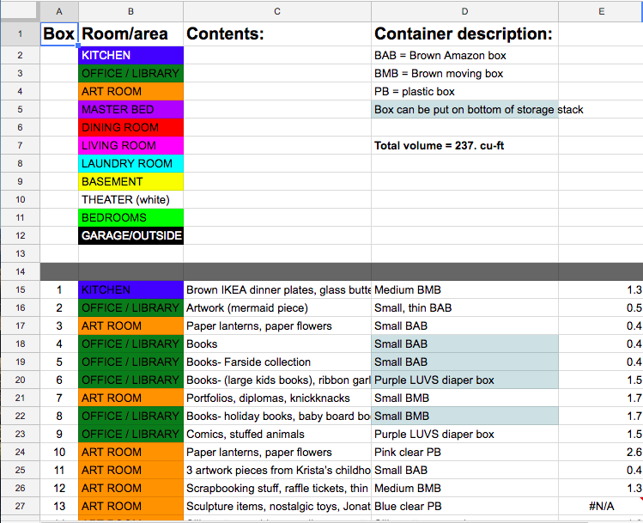Click the select-all corner box
The height and width of the screenshot is (523, 643).
[x=20, y=10]
